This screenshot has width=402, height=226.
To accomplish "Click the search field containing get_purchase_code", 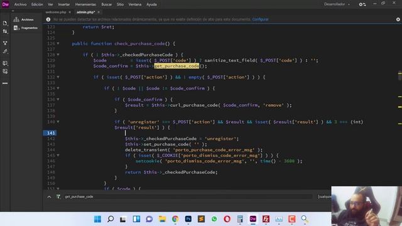I will [x=188, y=196].
